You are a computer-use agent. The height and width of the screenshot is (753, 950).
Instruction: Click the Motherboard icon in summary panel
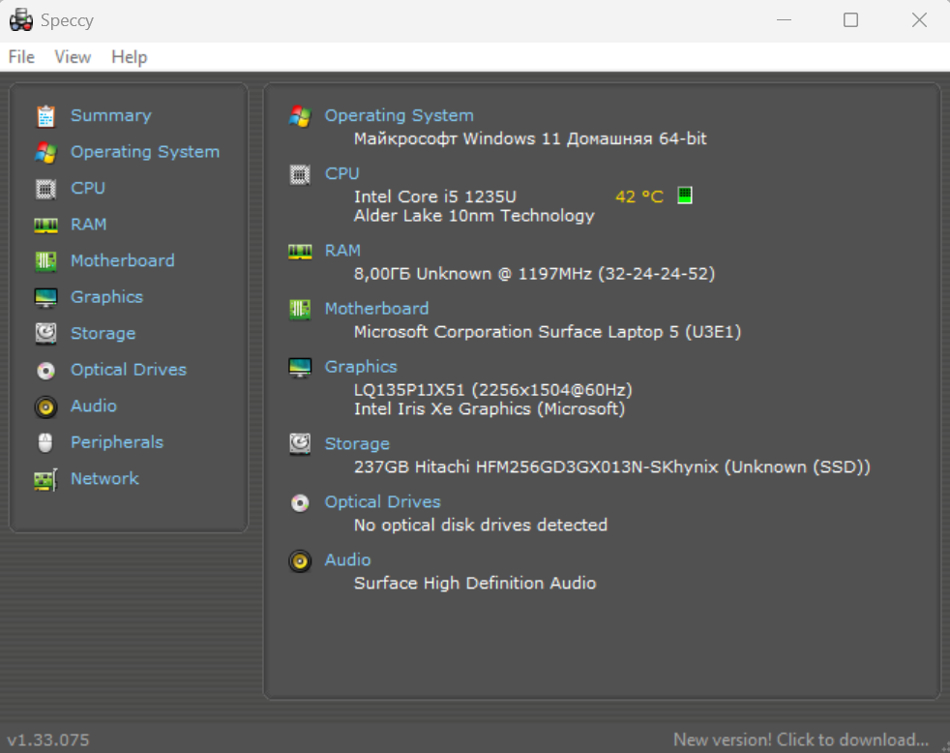coord(300,309)
